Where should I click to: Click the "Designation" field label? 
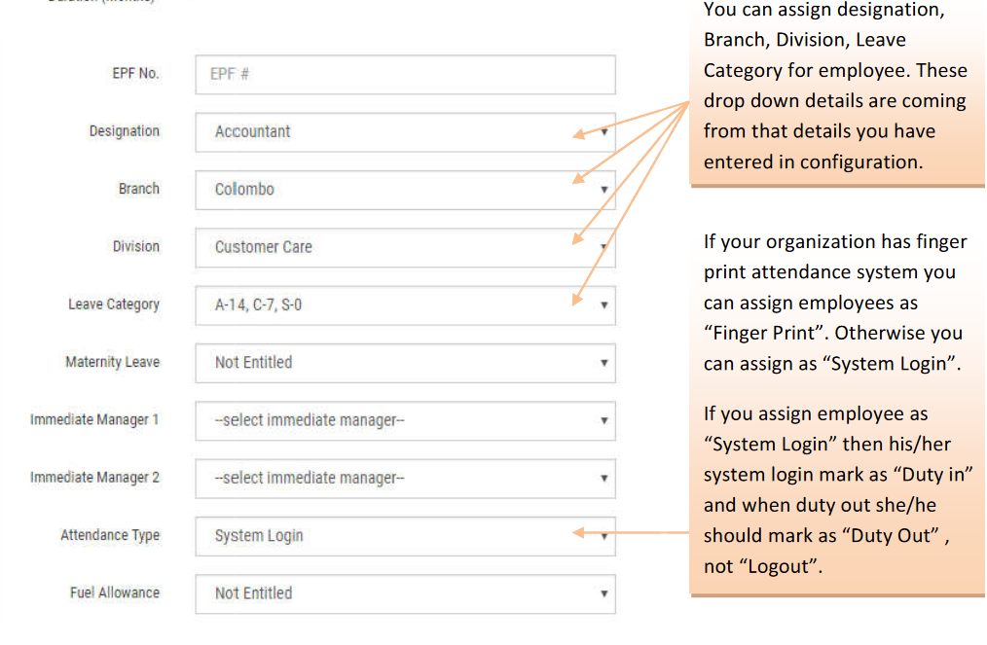124,131
